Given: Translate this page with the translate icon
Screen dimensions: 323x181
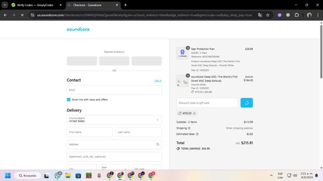Looking at the screenshot, I should pyautogui.click(x=260, y=15).
